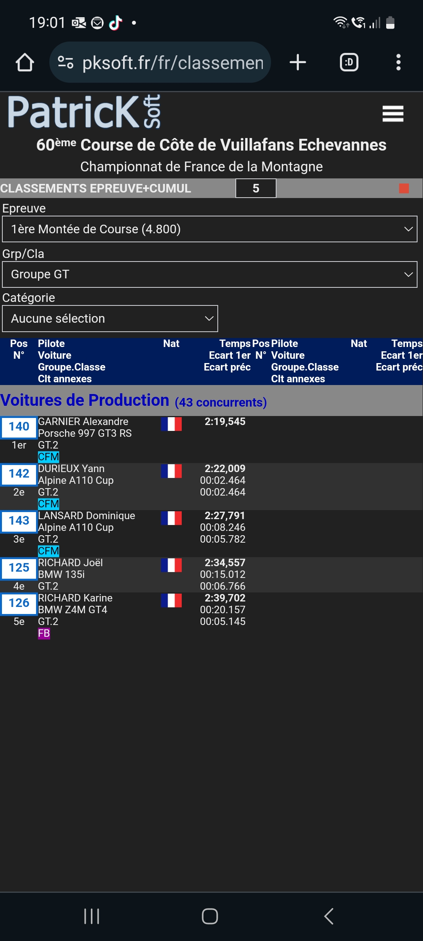Click the PatricK Soft logo
This screenshot has width=423, height=941.
coord(84,112)
